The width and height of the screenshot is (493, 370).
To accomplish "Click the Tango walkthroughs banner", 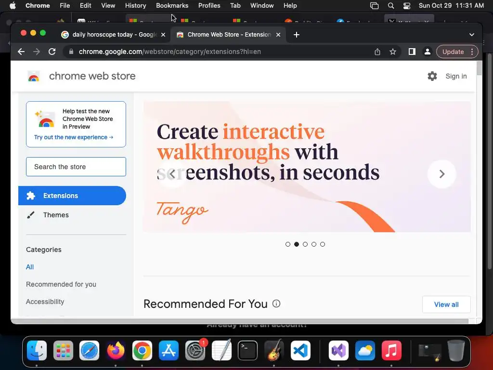I will click(307, 167).
